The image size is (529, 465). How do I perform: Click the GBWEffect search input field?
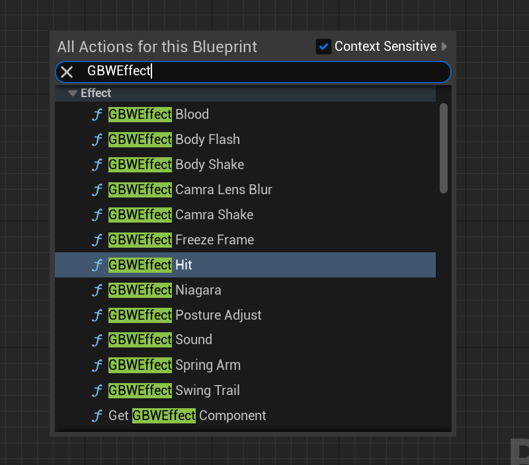264,71
